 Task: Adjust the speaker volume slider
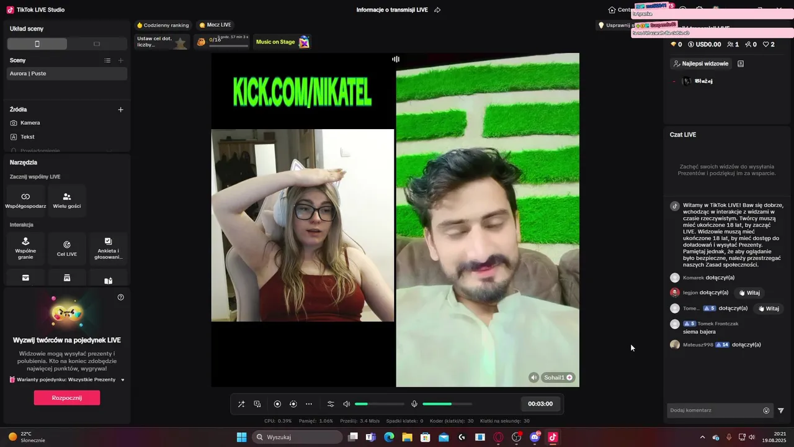[380, 404]
